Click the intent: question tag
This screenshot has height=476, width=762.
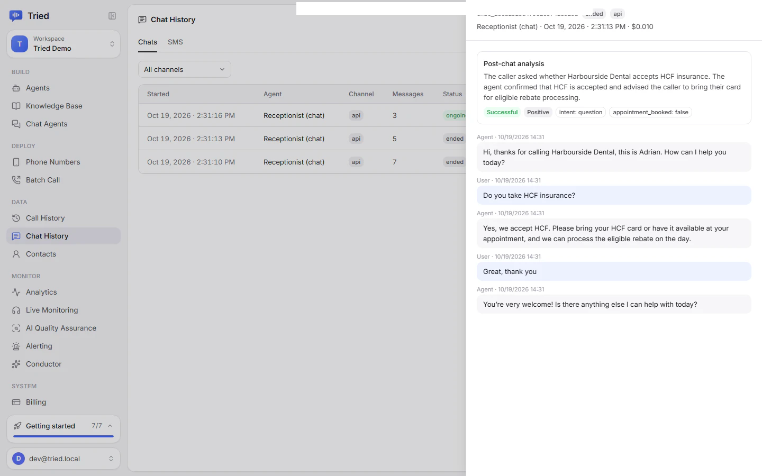click(580, 112)
